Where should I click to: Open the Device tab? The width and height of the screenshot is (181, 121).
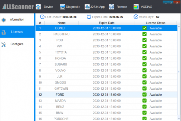48,7
